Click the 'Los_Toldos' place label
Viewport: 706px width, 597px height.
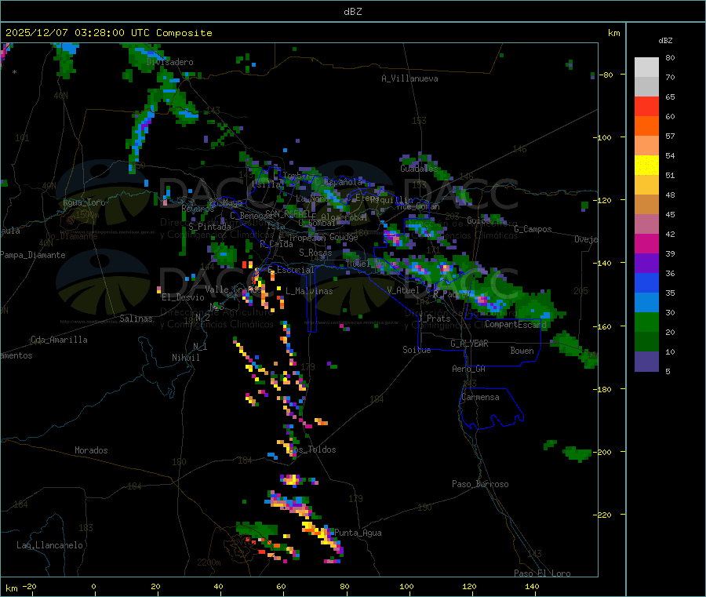tap(312, 450)
